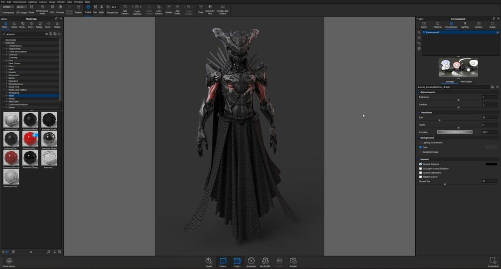Toggle the Project panel from bottom bar
Image resolution: width=501 pixels, height=269 pixels.
pos(237,263)
